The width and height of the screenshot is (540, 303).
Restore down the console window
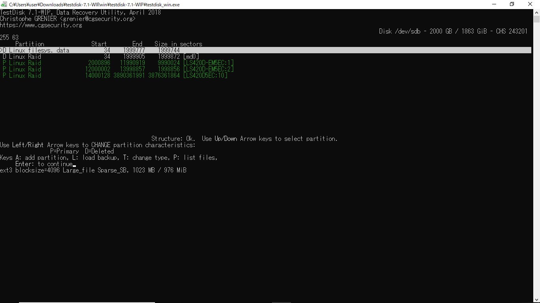[512, 4]
